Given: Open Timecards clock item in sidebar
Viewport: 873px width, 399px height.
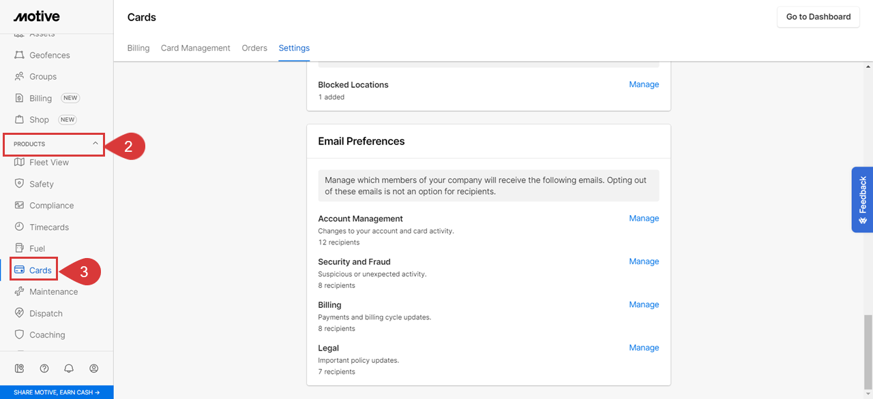Looking at the screenshot, I should 48,227.
